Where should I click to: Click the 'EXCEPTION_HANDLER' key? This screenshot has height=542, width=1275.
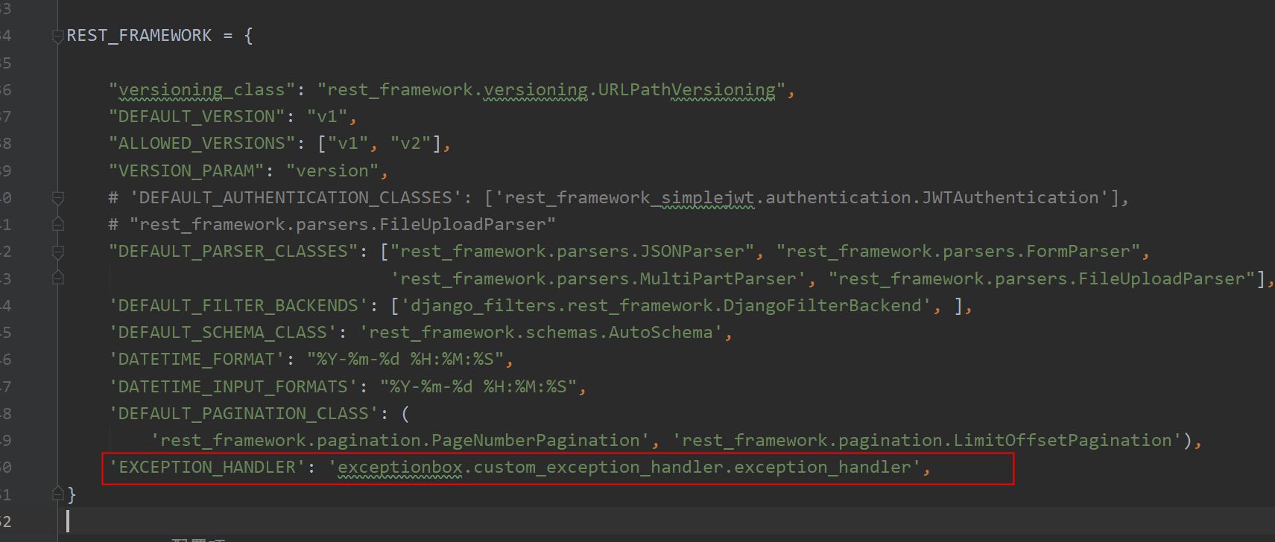pyautogui.click(x=207, y=468)
